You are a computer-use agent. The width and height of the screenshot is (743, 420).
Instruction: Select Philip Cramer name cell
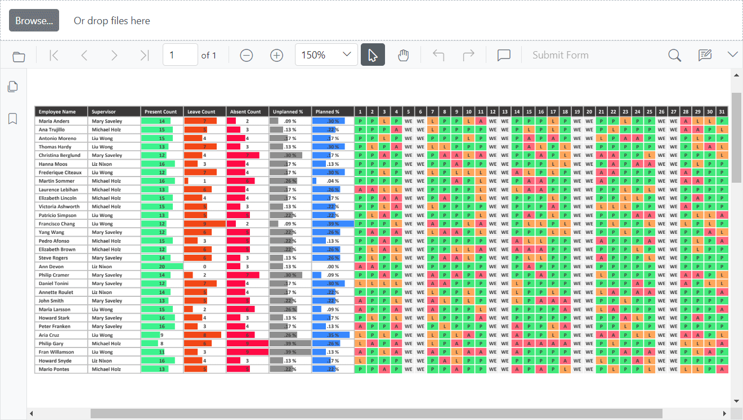point(61,275)
